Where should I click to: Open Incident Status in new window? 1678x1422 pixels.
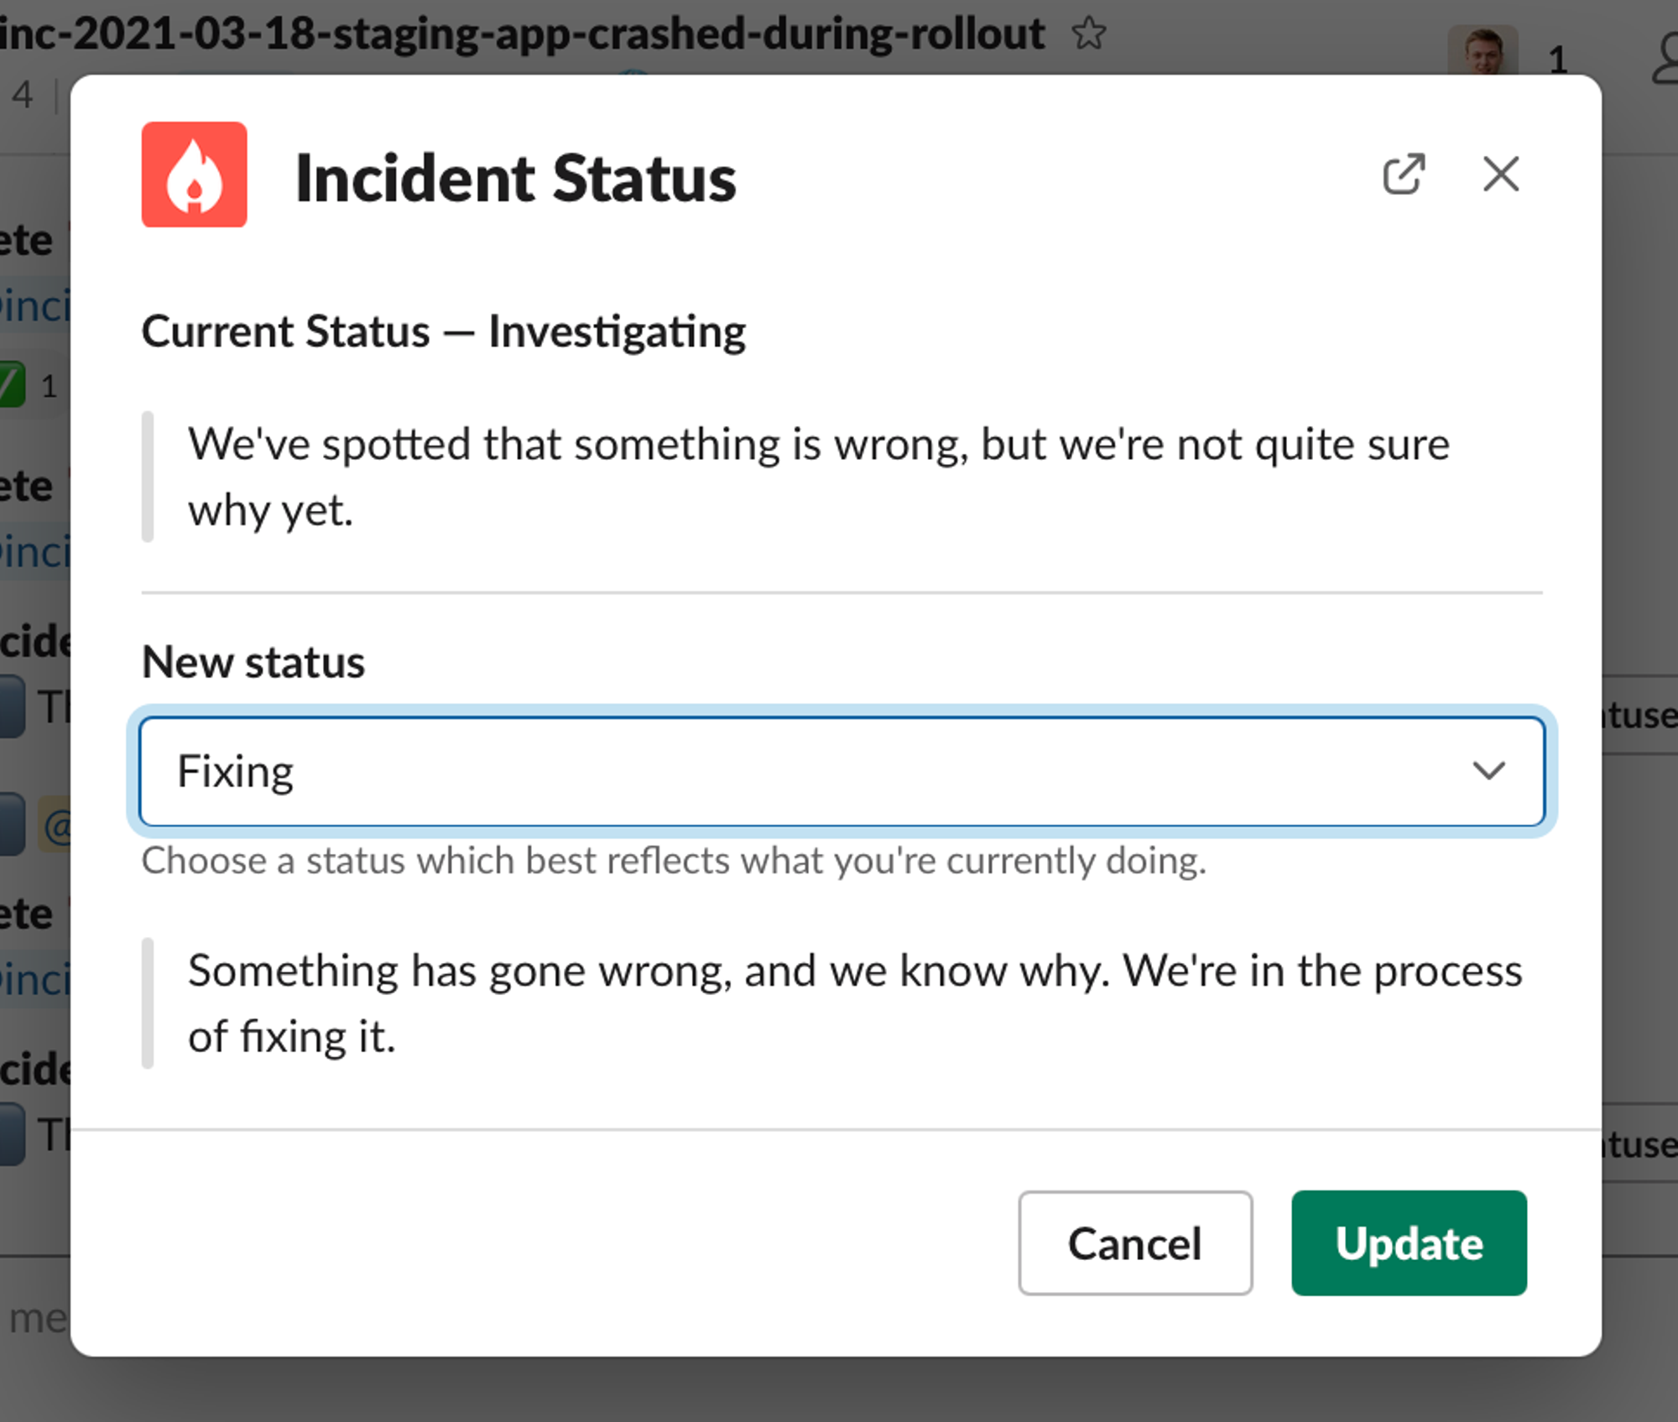(1404, 174)
